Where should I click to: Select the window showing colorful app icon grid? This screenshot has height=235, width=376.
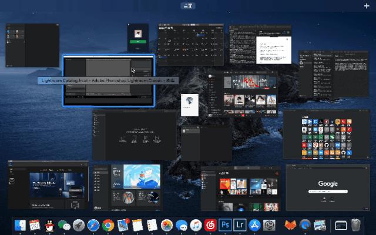pos(327,135)
